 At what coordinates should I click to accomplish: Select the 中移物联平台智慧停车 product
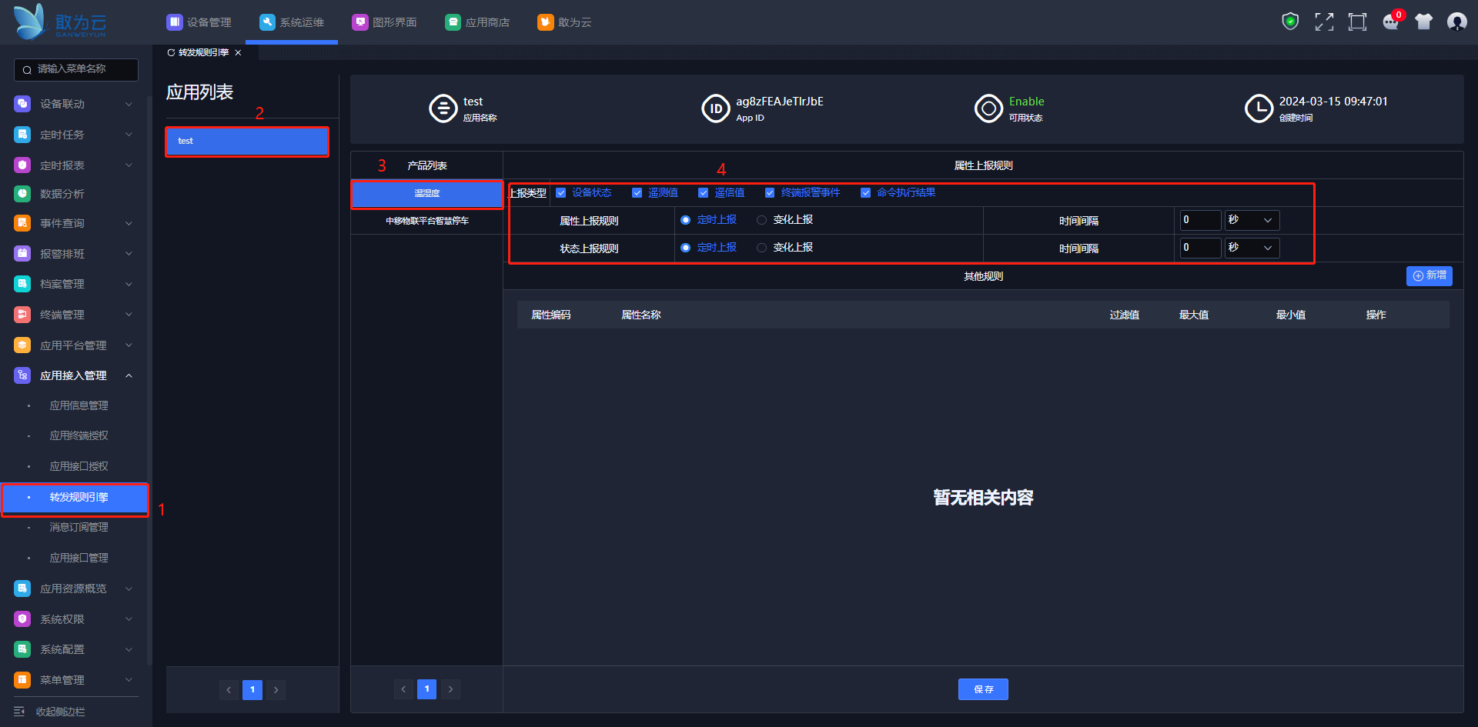[x=427, y=221]
